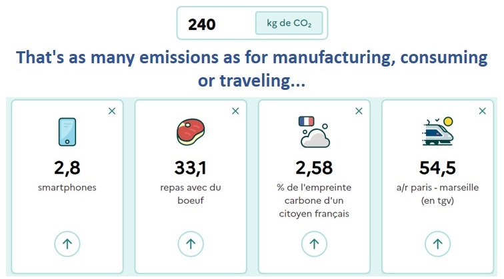
Task: Remove the smartphones card
Action: pos(112,111)
